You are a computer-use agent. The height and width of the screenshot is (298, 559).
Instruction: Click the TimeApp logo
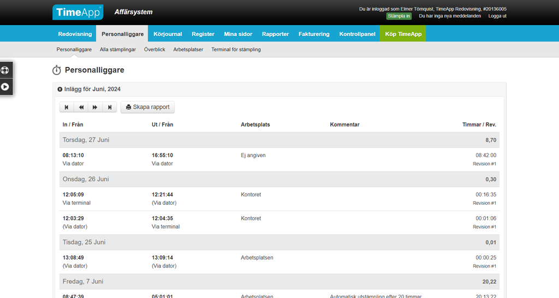click(78, 12)
